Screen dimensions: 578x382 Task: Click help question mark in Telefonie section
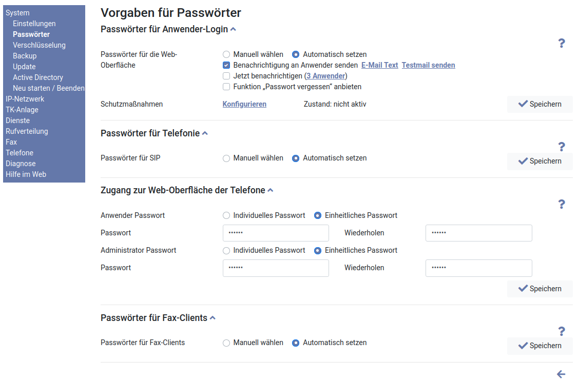point(561,147)
